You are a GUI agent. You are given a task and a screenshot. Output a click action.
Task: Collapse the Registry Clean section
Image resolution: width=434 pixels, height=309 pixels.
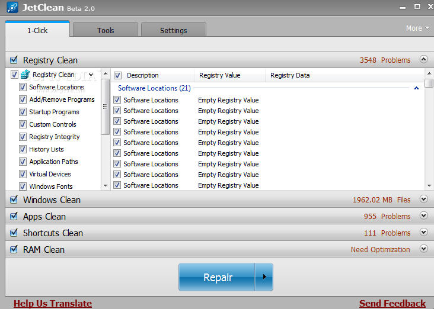[423, 59]
